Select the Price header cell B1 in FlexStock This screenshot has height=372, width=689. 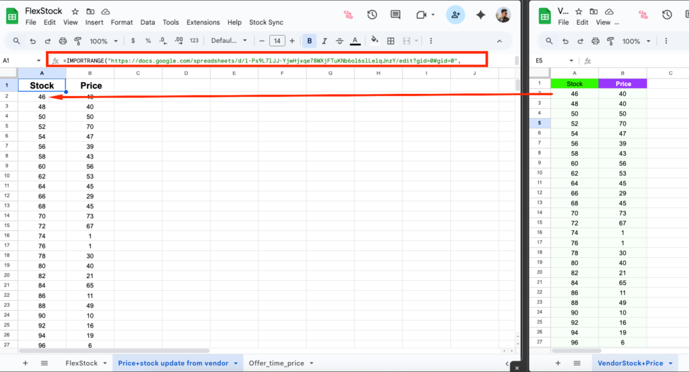tap(90, 85)
